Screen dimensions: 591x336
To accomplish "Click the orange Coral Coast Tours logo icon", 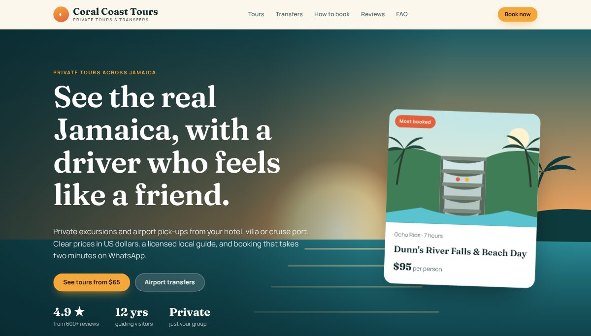I will pyautogui.click(x=61, y=14).
